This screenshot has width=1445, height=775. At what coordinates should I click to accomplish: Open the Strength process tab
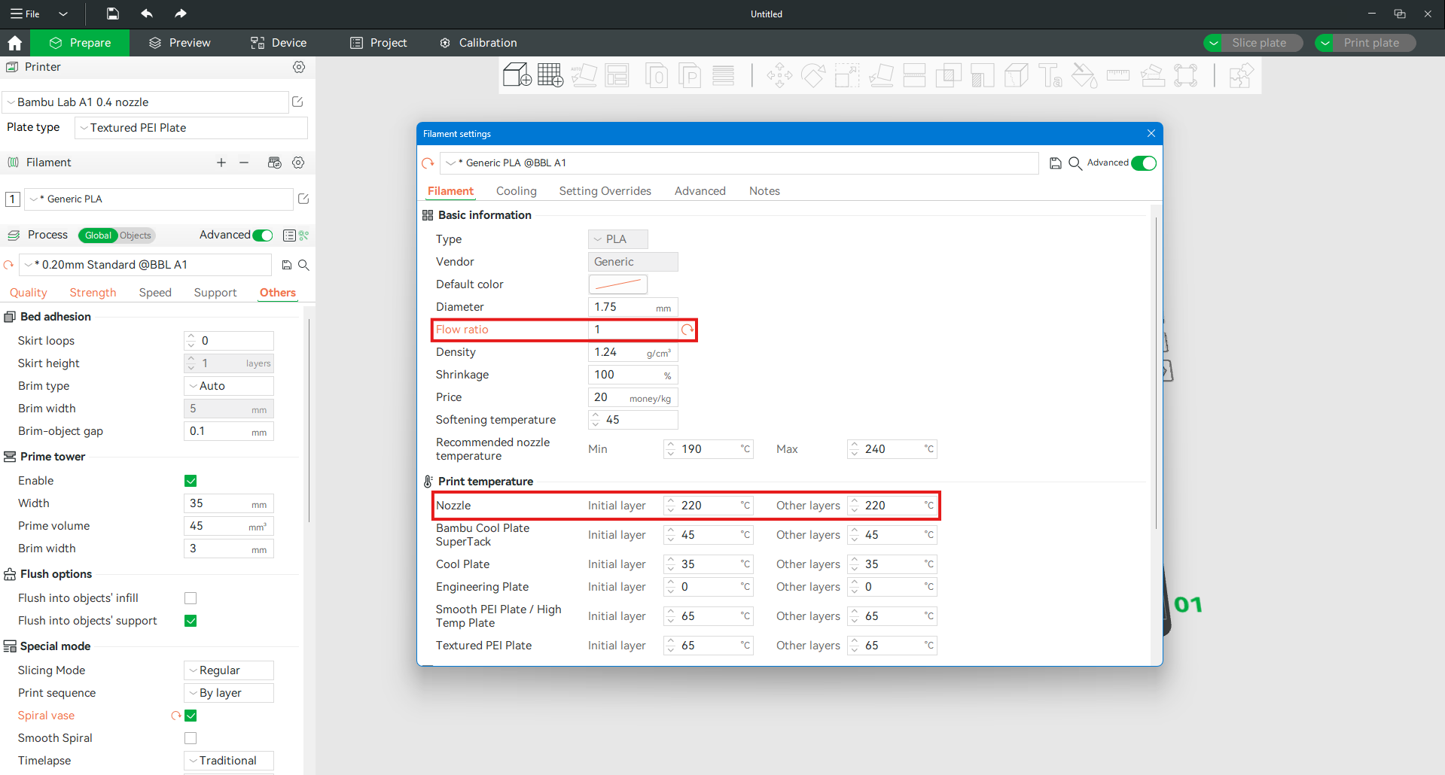click(x=93, y=293)
